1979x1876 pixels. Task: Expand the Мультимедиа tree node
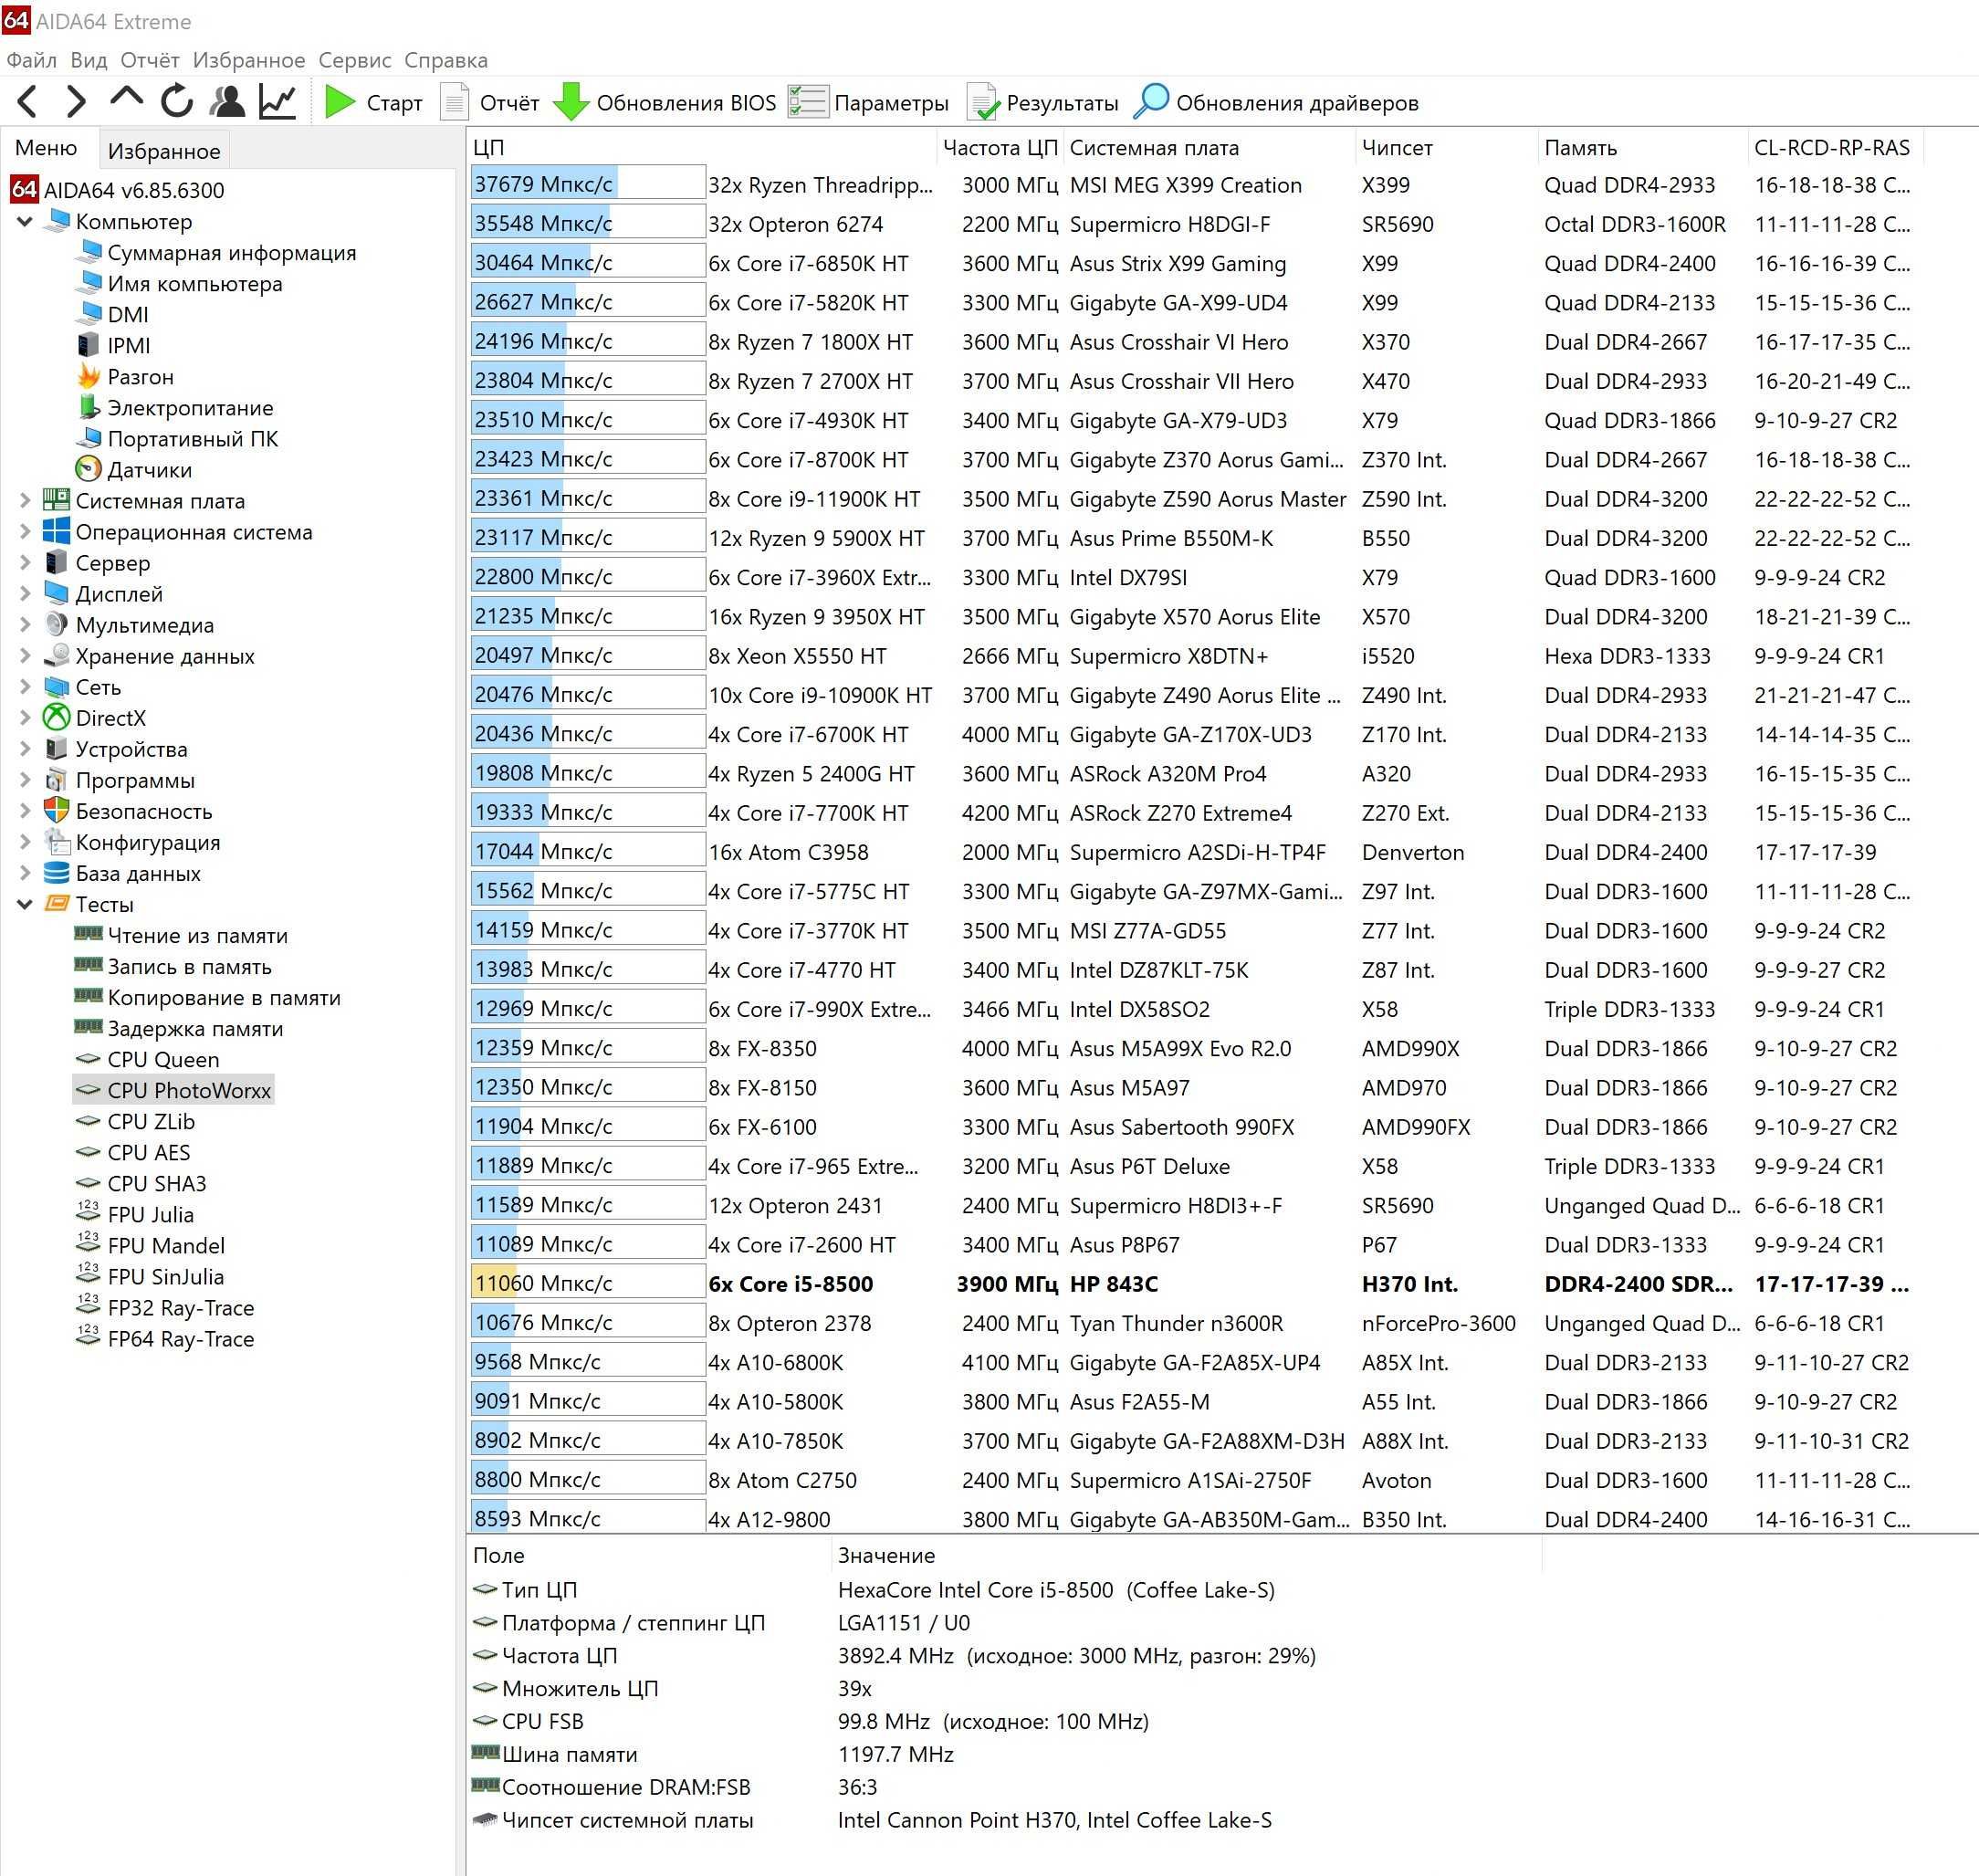coord(25,624)
